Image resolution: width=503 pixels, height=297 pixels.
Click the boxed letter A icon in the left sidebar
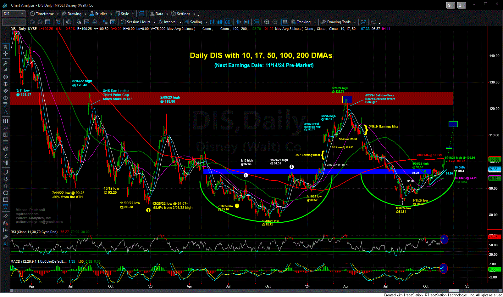pyautogui.click(x=5, y=244)
